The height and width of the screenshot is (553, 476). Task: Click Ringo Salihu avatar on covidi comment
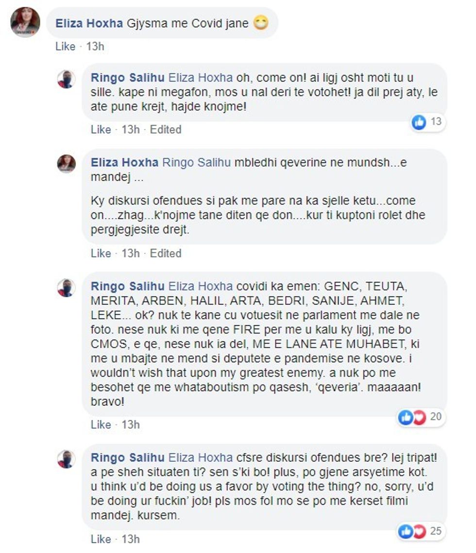coord(67,287)
